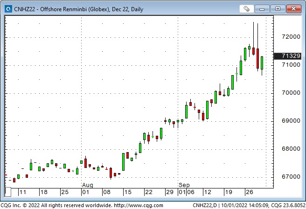Click the 71000 price axis label
This screenshot has height=209, width=306.
pyautogui.click(x=291, y=64)
